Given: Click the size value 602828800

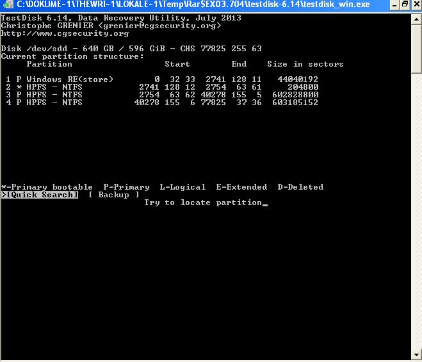Looking at the screenshot, I should (x=295, y=95).
